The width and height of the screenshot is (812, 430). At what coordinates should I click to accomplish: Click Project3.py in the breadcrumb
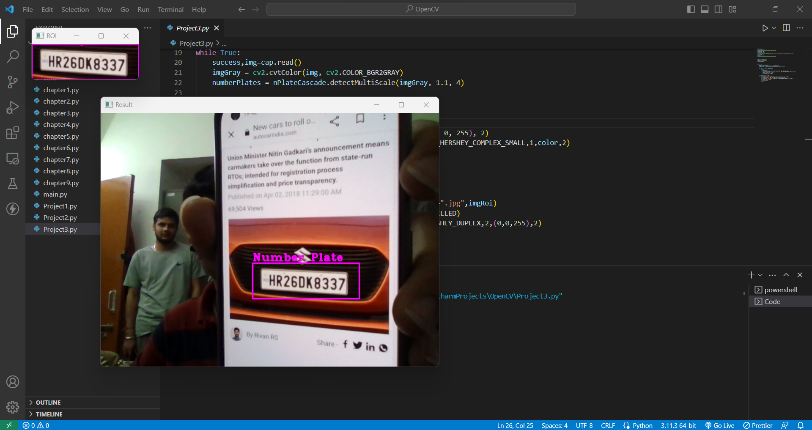click(x=196, y=43)
